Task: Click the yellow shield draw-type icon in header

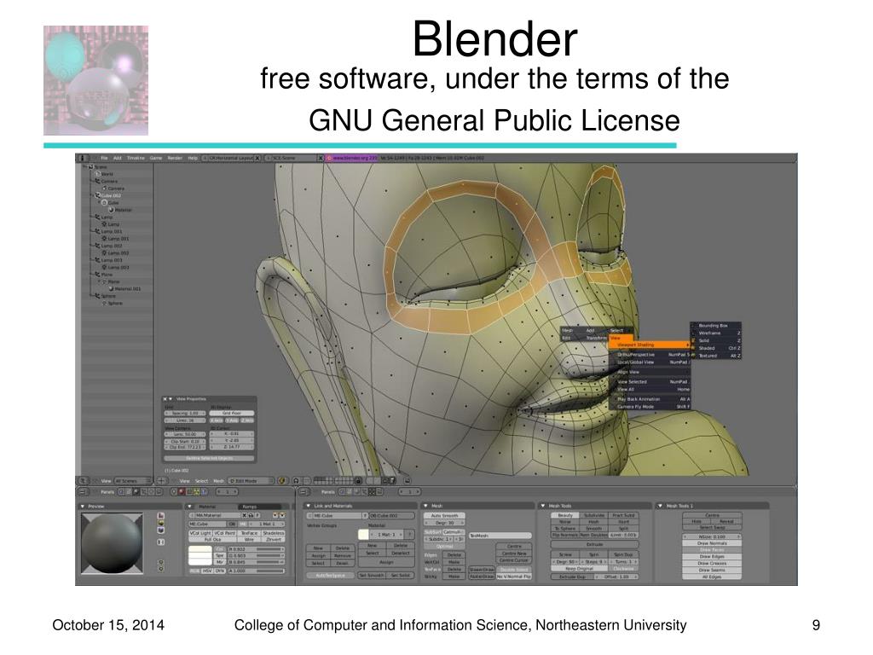Action: click(282, 481)
